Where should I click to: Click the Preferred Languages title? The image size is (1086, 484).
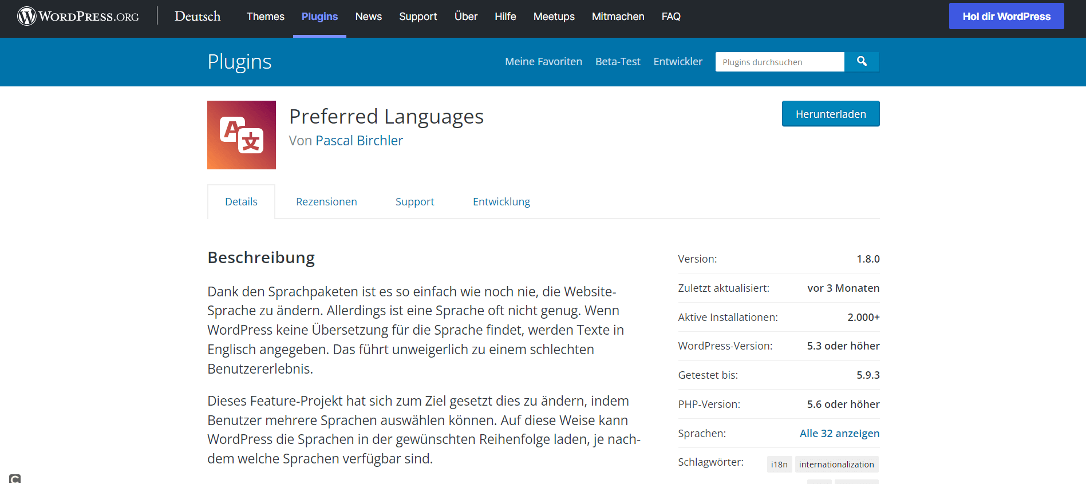(386, 117)
